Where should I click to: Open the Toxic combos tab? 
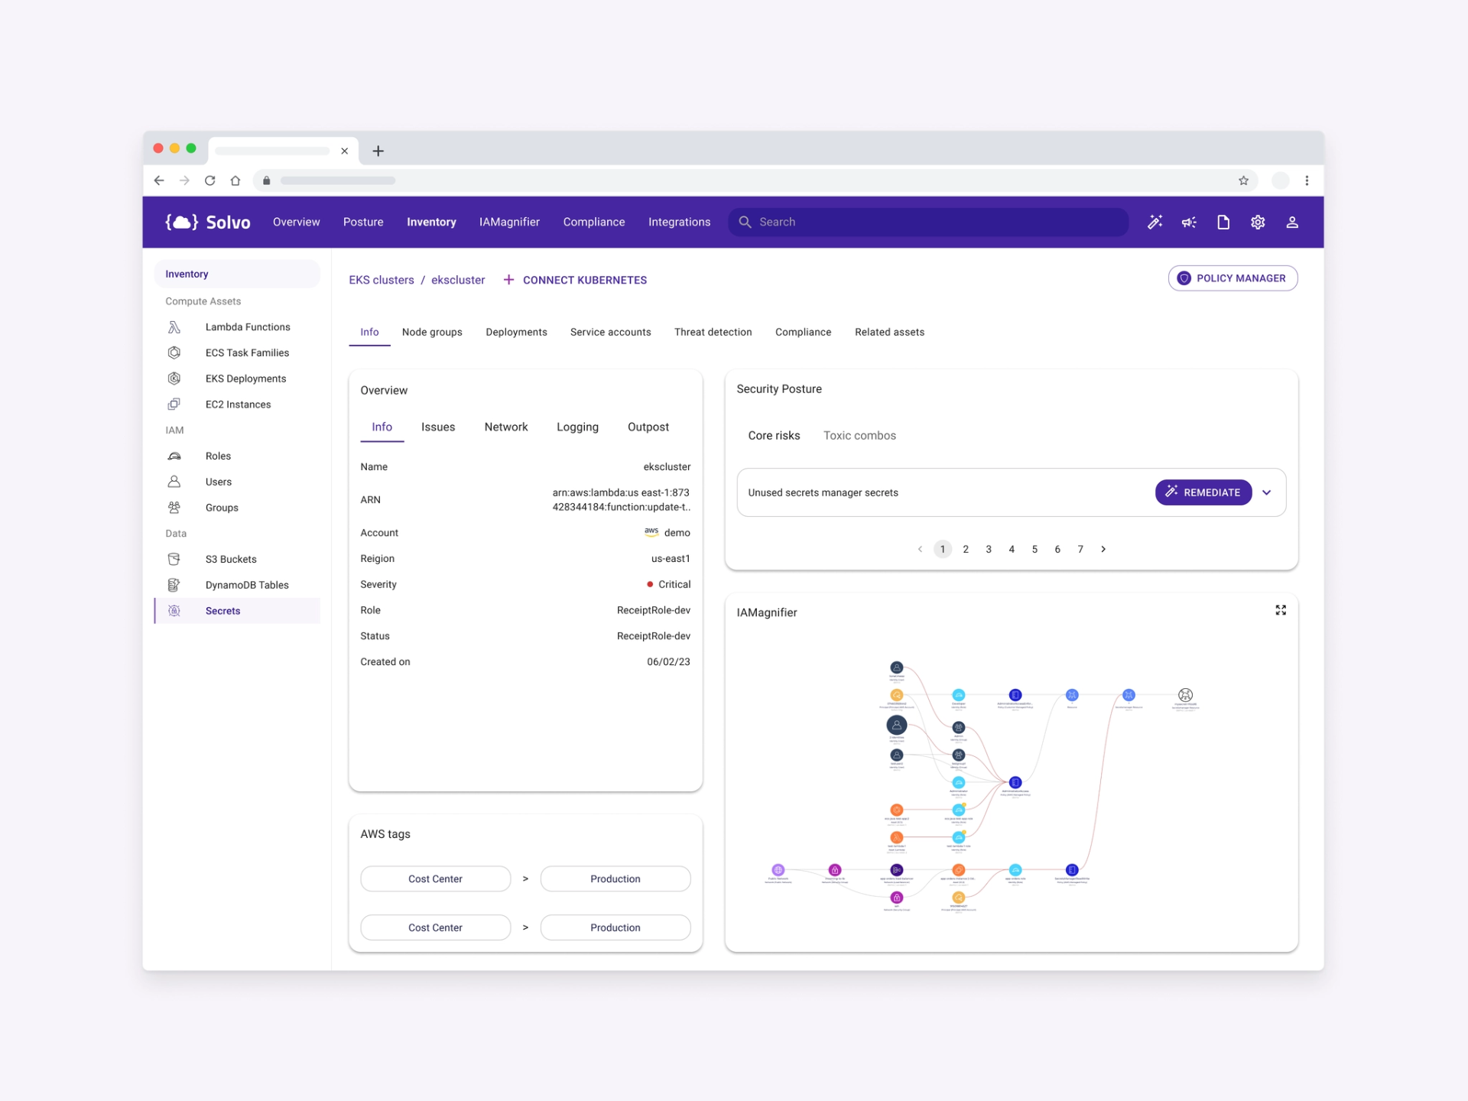tap(859, 435)
